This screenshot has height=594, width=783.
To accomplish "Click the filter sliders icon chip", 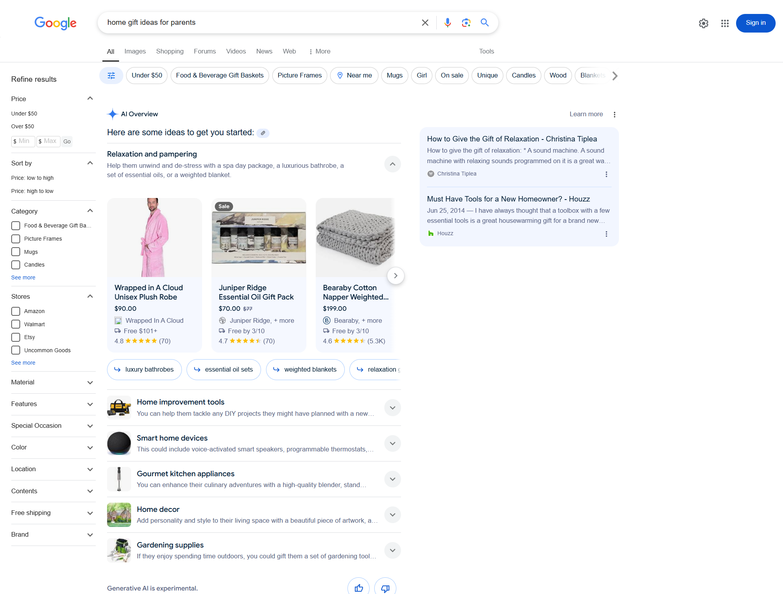I will point(111,76).
